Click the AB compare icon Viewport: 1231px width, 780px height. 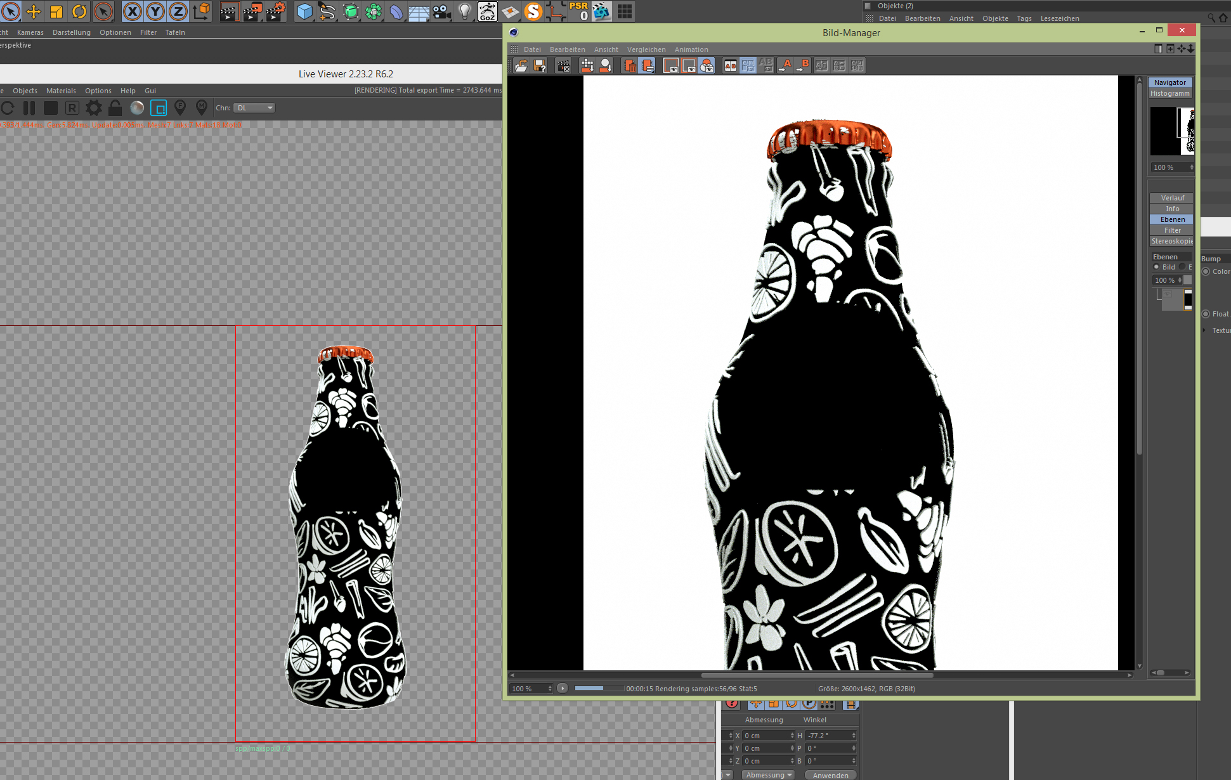[731, 66]
